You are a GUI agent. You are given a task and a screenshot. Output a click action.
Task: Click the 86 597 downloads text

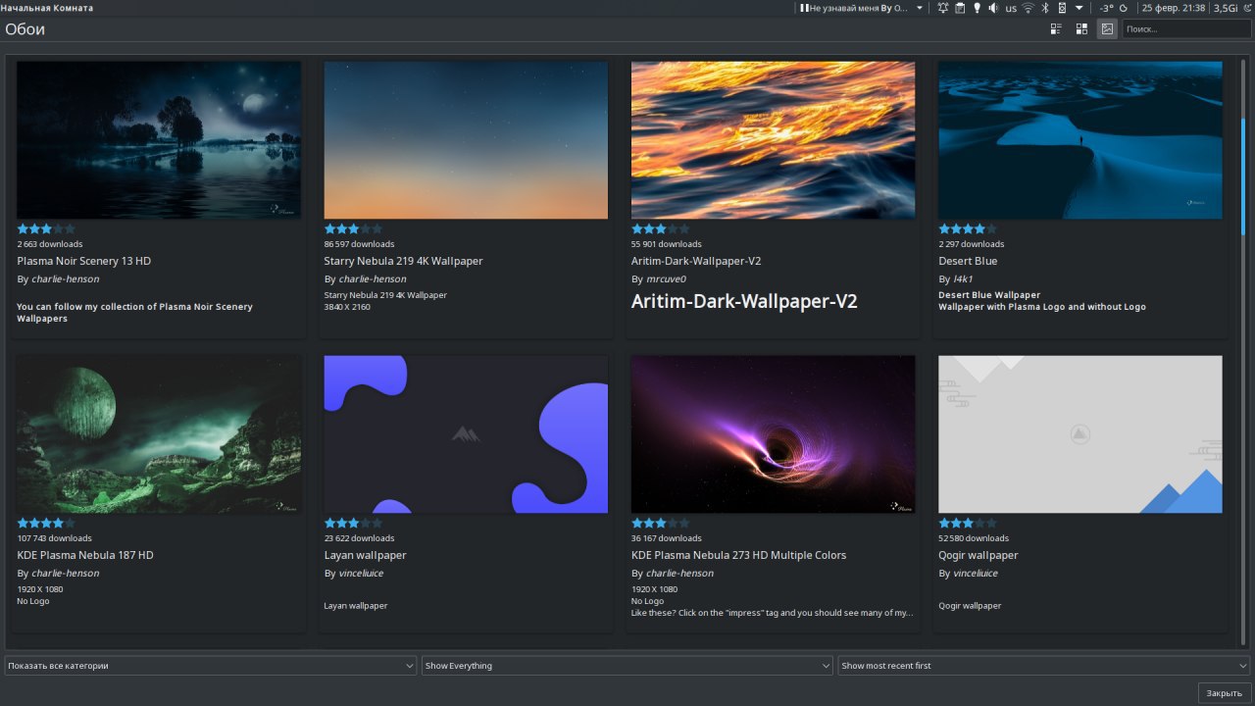tap(359, 244)
